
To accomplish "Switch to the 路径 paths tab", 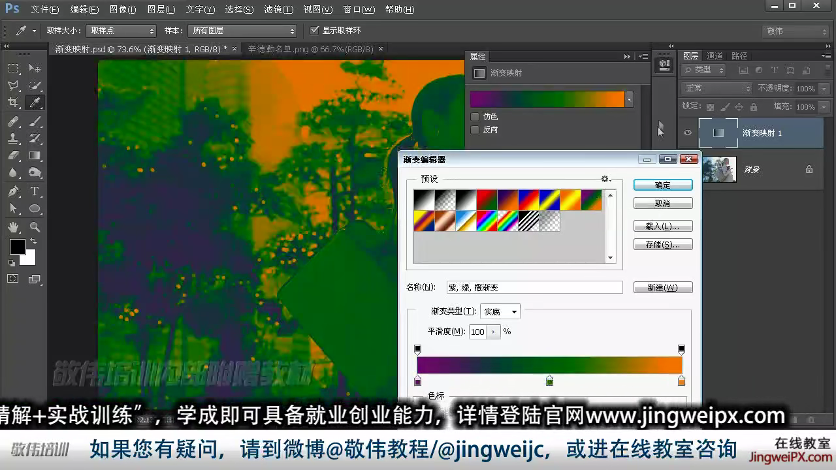I will 739,56.
